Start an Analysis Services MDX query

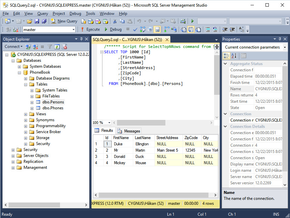(x=90, y=21)
